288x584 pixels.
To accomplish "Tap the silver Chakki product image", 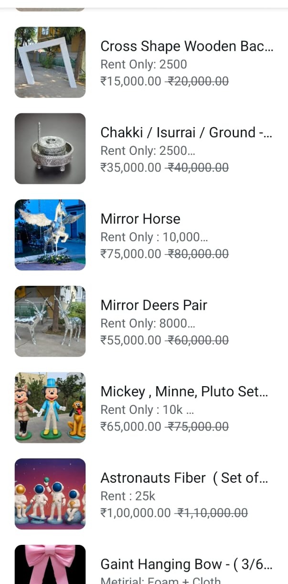I will [50, 149].
